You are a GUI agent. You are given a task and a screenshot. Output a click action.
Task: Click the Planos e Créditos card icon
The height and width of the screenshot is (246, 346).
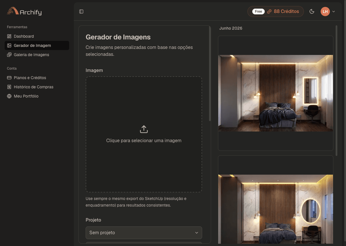click(9, 78)
